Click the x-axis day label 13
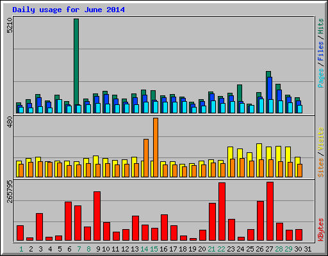The height and width of the screenshot is (256, 328). tap(135, 249)
